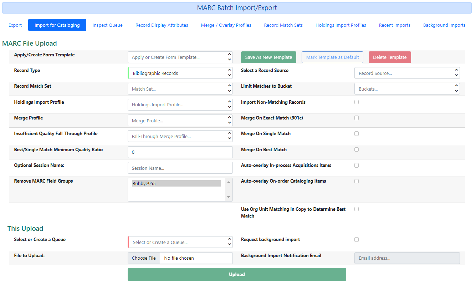Expand the Select or Create a Queue dropdown

click(180, 242)
